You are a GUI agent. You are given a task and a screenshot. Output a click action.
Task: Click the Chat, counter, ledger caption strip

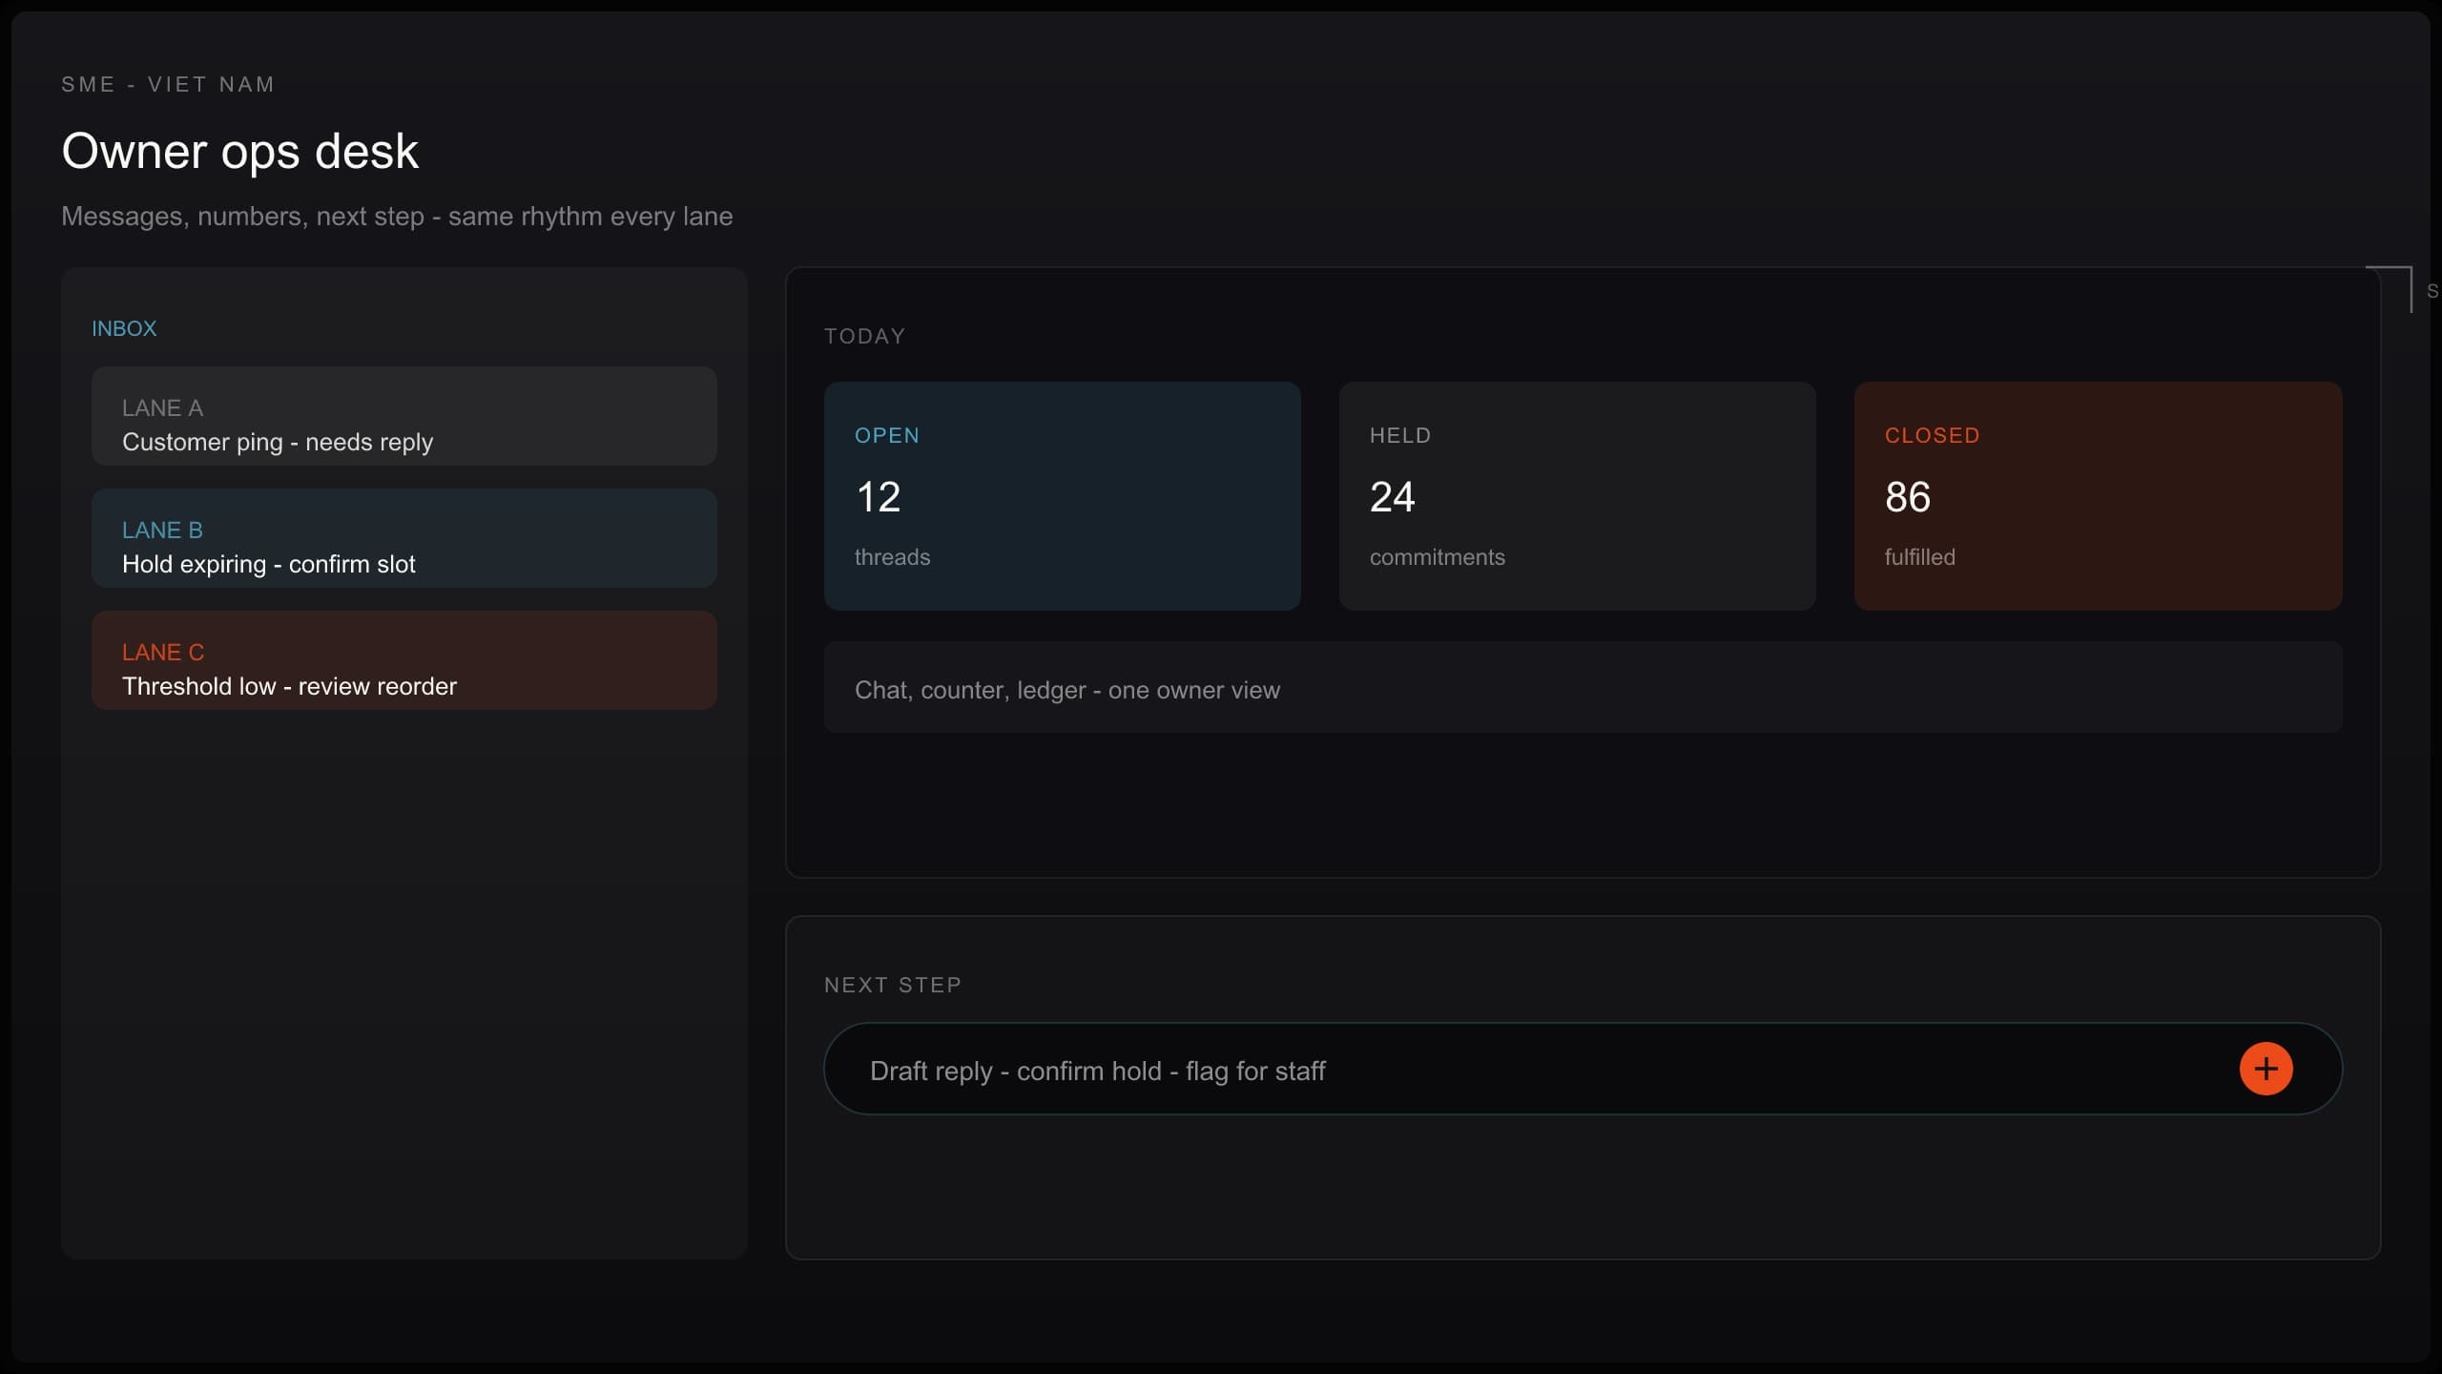coord(1583,687)
